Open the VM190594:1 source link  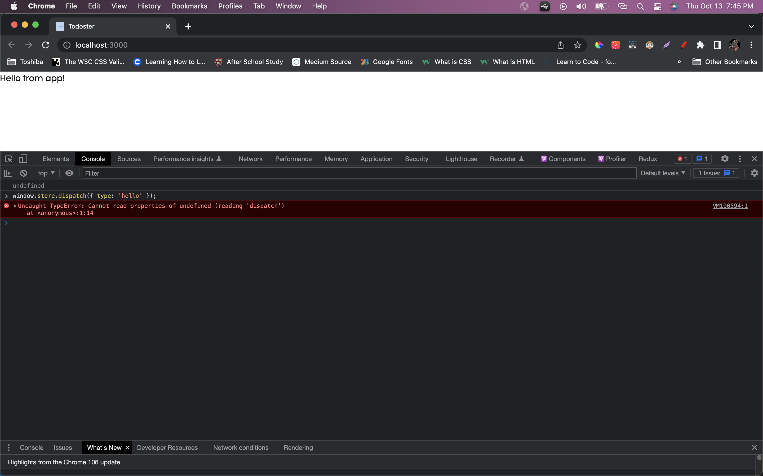(730, 206)
